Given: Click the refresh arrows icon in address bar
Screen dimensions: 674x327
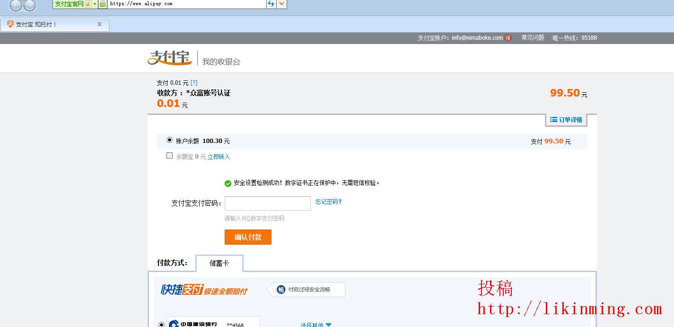Looking at the screenshot, I should click(271, 4).
